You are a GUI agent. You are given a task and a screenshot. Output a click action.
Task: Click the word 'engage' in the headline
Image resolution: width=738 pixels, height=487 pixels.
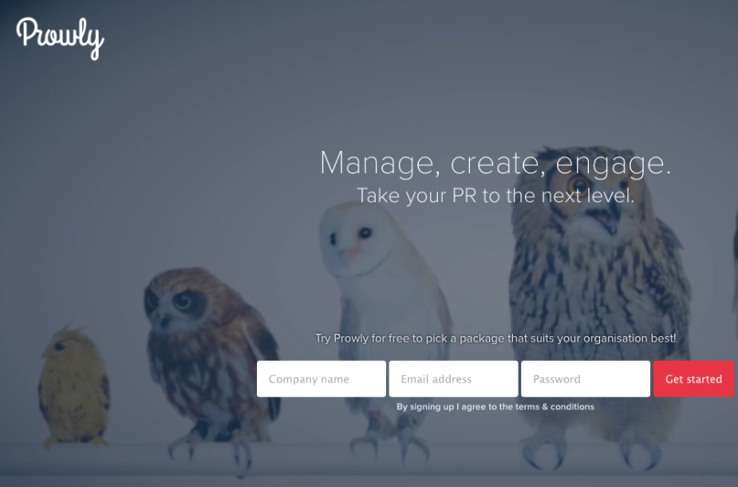pos(610,165)
